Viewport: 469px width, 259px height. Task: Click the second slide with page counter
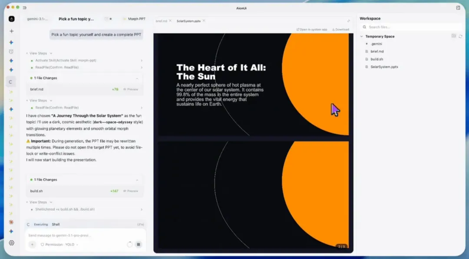(253, 195)
